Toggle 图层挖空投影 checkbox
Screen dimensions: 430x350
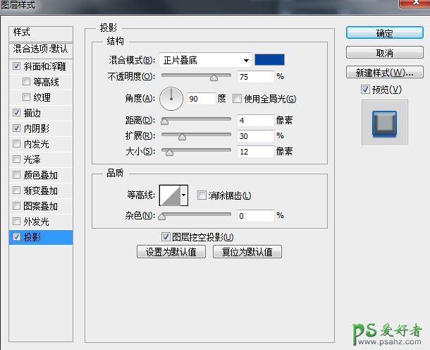tap(166, 237)
